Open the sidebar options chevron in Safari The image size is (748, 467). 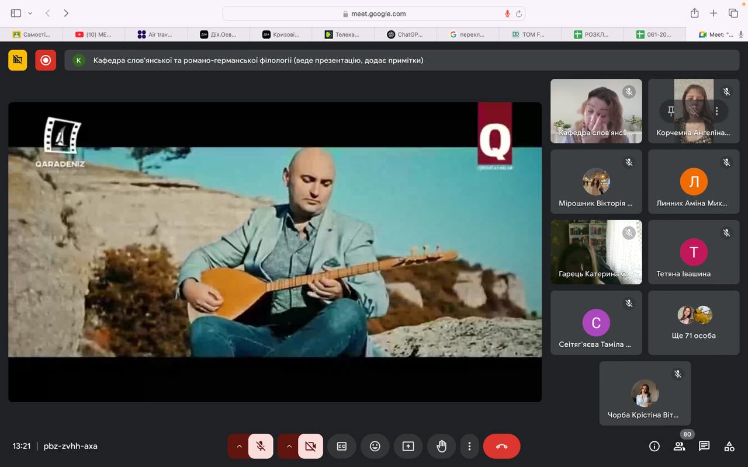pos(30,13)
